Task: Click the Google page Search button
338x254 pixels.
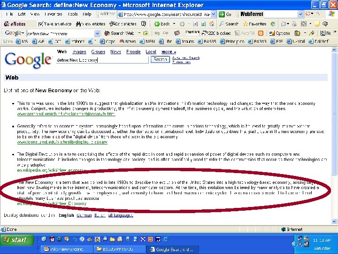Action: tap(160, 59)
